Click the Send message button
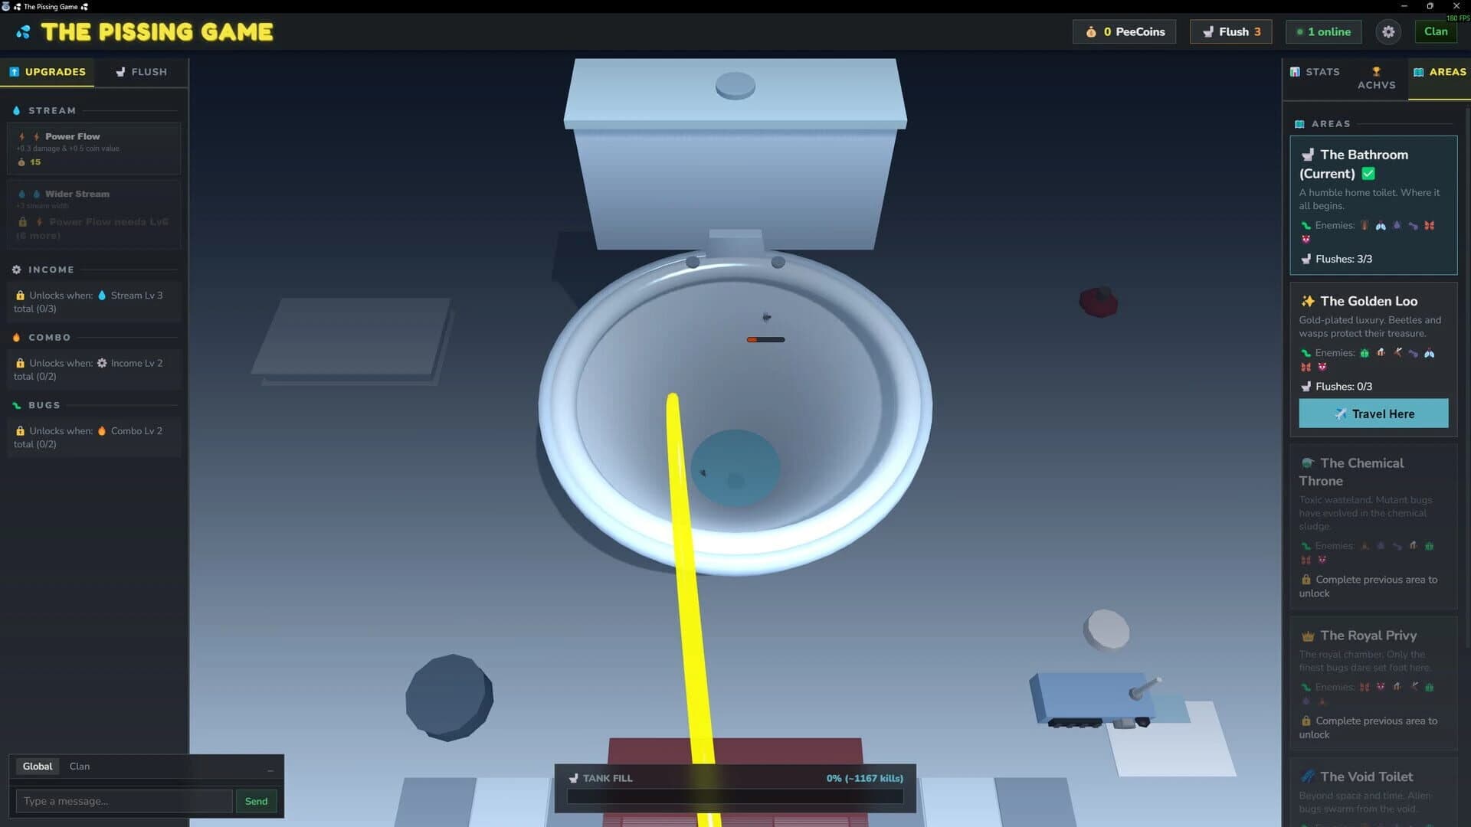Image resolution: width=1471 pixels, height=827 pixels. pyautogui.click(x=256, y=801)
